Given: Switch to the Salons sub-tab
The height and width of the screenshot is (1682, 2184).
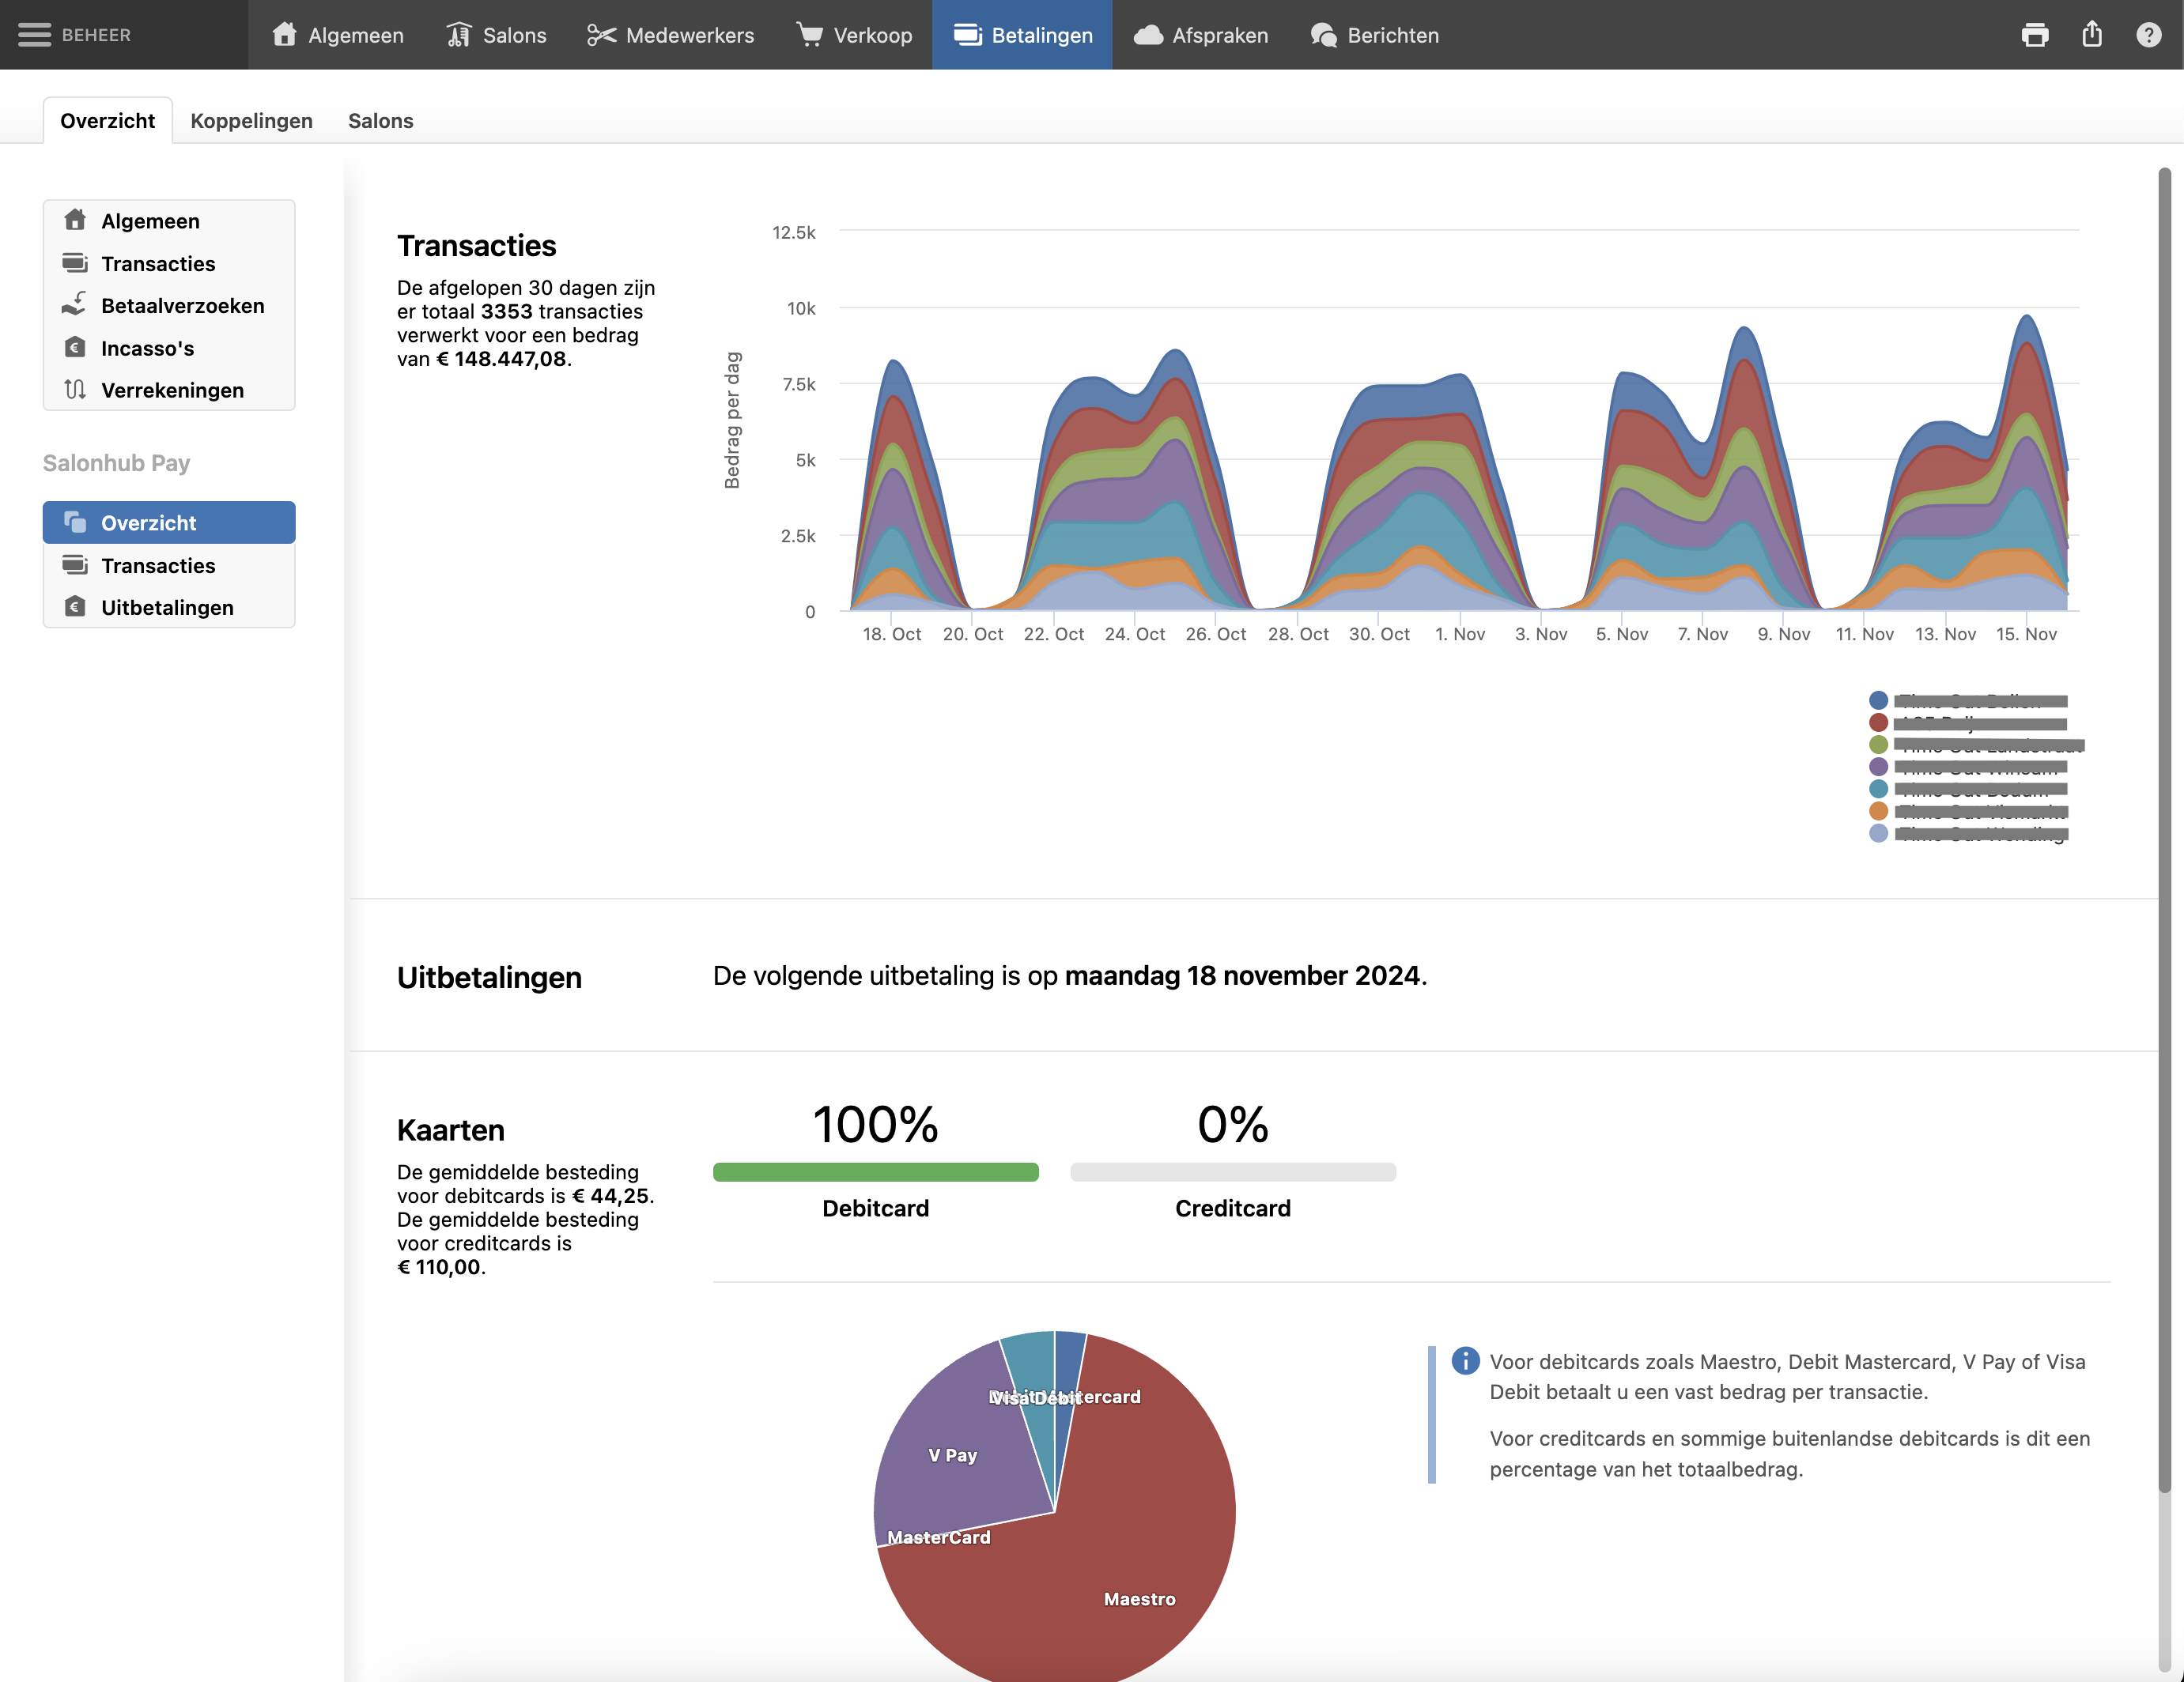Looking at the screenshot, I should tap(380, 121).
